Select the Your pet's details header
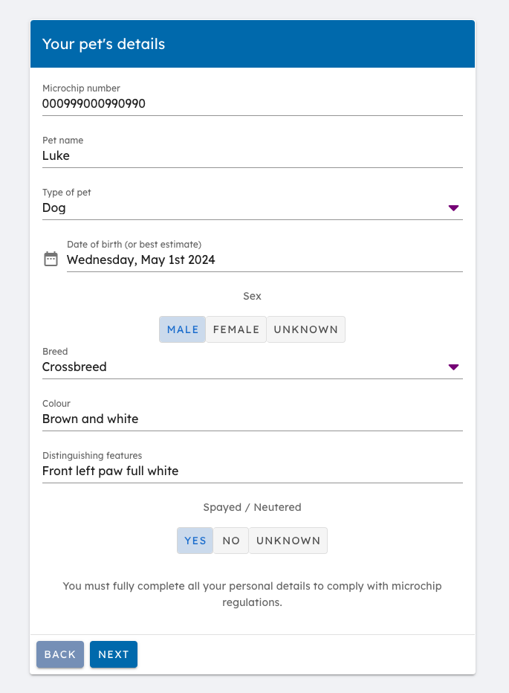Screen dimensions: 509x693 pos(103,44)
